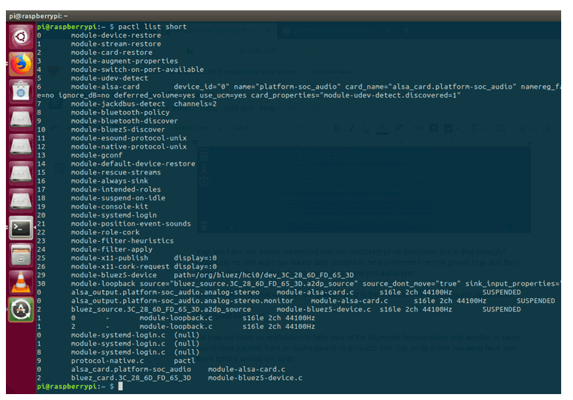Click 'protocol-native.c' row text
This screenshot has height=400, width=573.
click(107, 361)
